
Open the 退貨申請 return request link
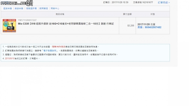coord(8,9)
